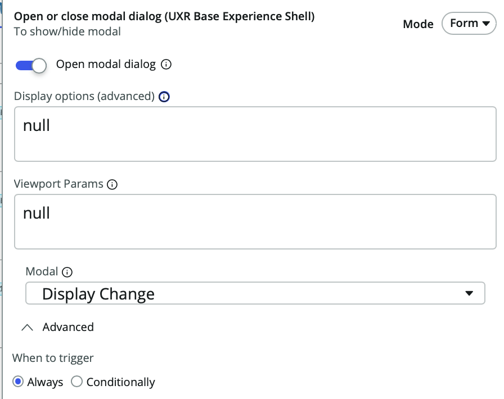Image resolution: width=504 pixels, height=399 pixels.
Task: Click into the Viewport Params text field
Action: coord(255,221)
